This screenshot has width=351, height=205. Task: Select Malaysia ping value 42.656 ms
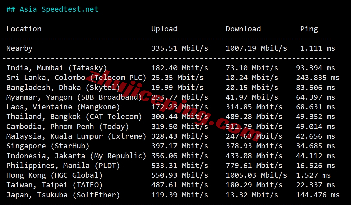point(316,136)
